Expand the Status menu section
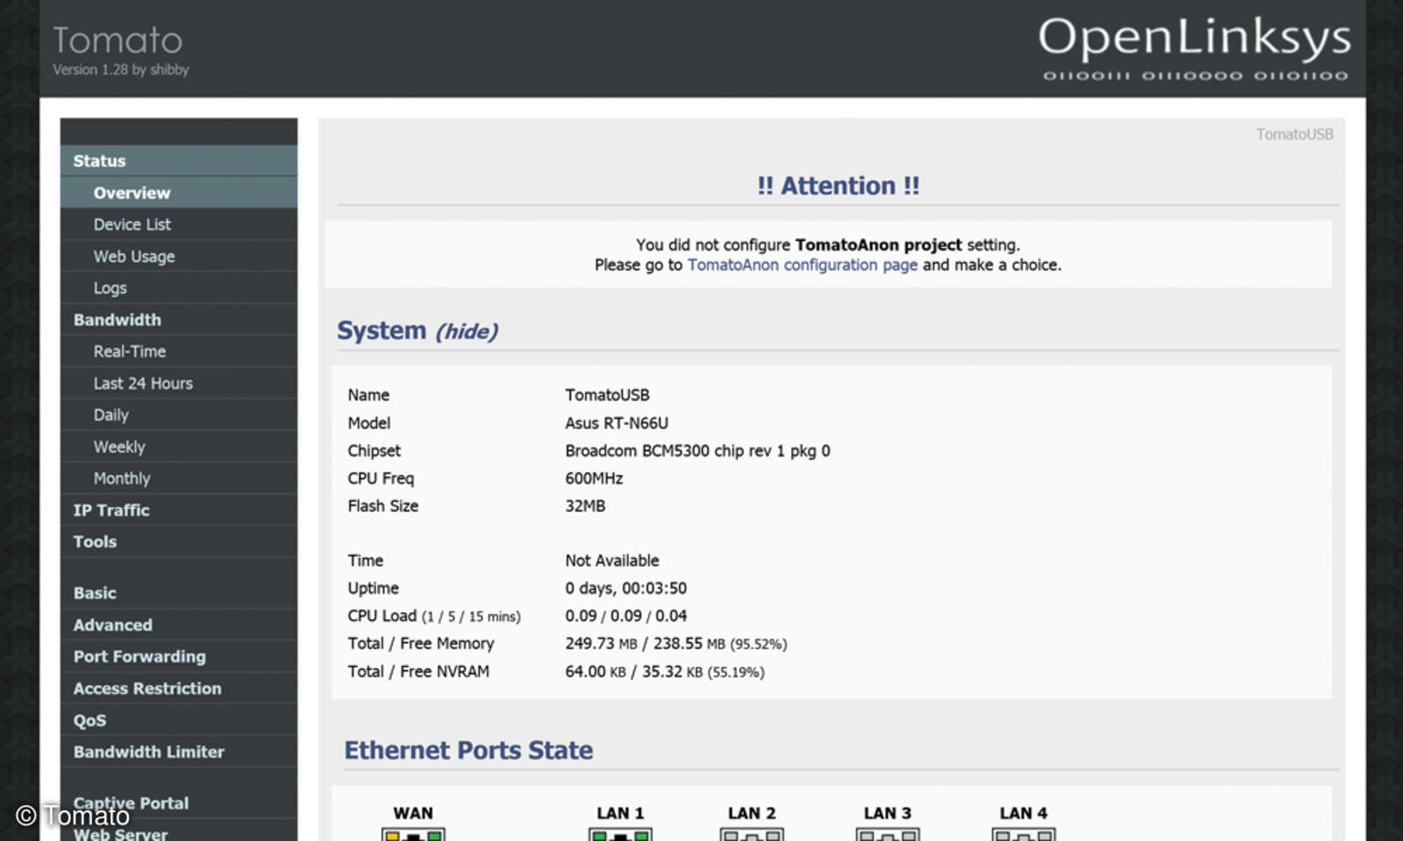 pyautogui.click(x=99, y=160)
